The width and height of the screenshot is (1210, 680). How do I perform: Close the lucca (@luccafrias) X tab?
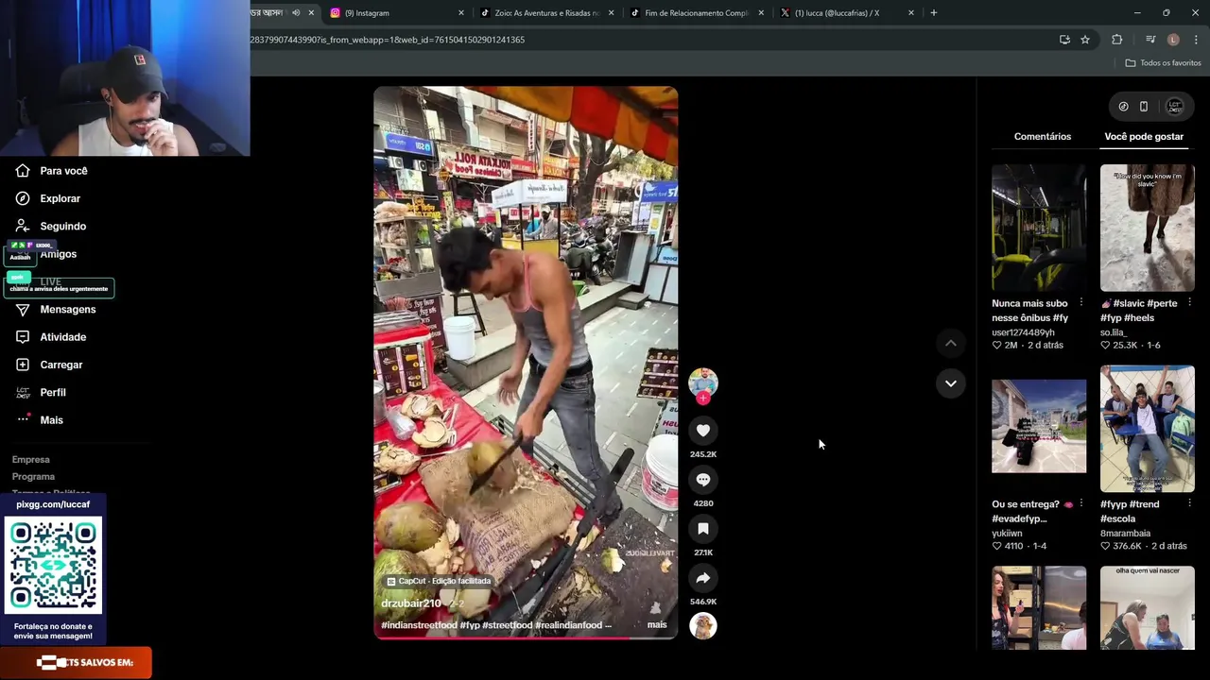911,13
